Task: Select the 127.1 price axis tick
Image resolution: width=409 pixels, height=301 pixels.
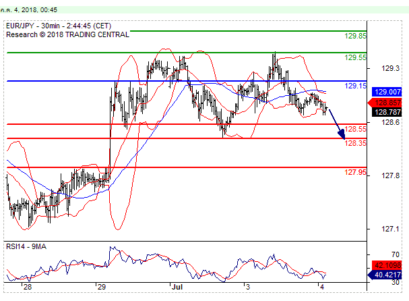Action: [390, 229]
